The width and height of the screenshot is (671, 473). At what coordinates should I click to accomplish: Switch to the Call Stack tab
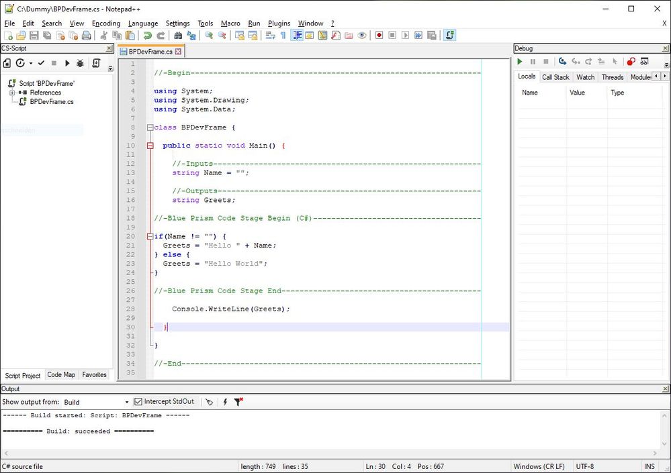[x=555, y=77]
